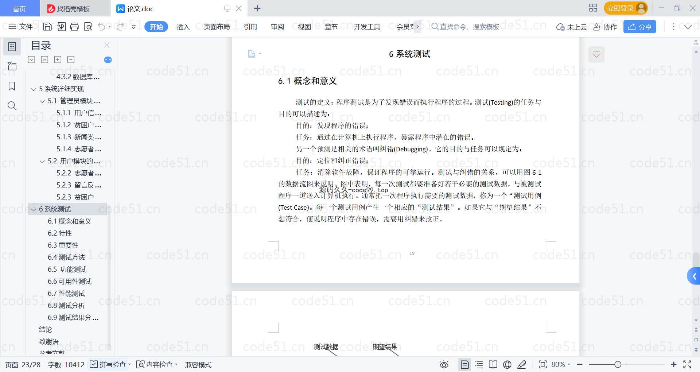Click the save document icon
Viewport: 700px width, 372px height.
click(47, 27)
